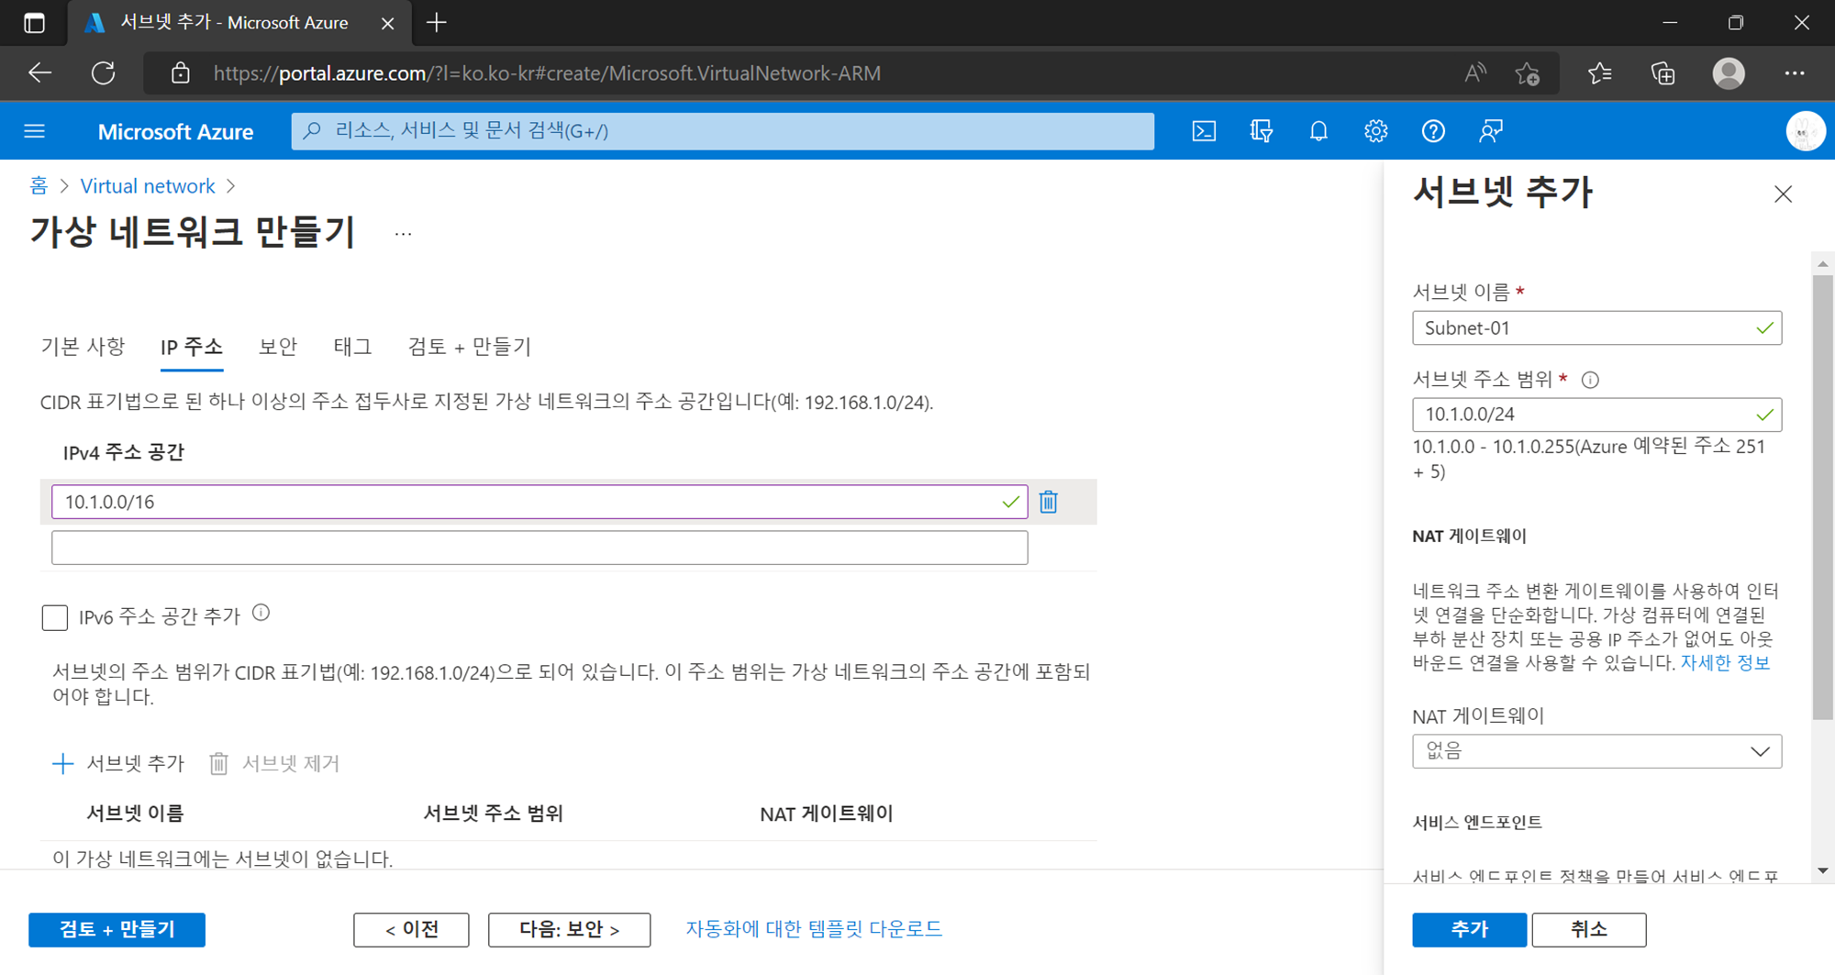Open the browser profile icon
This screenshot has width=1835, height=975.
click(1729, 73)
